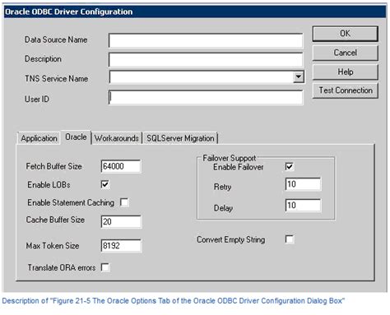The image size is (390, 315).
Task: Select the Oracle tab
Action: (x=76, y=137)
